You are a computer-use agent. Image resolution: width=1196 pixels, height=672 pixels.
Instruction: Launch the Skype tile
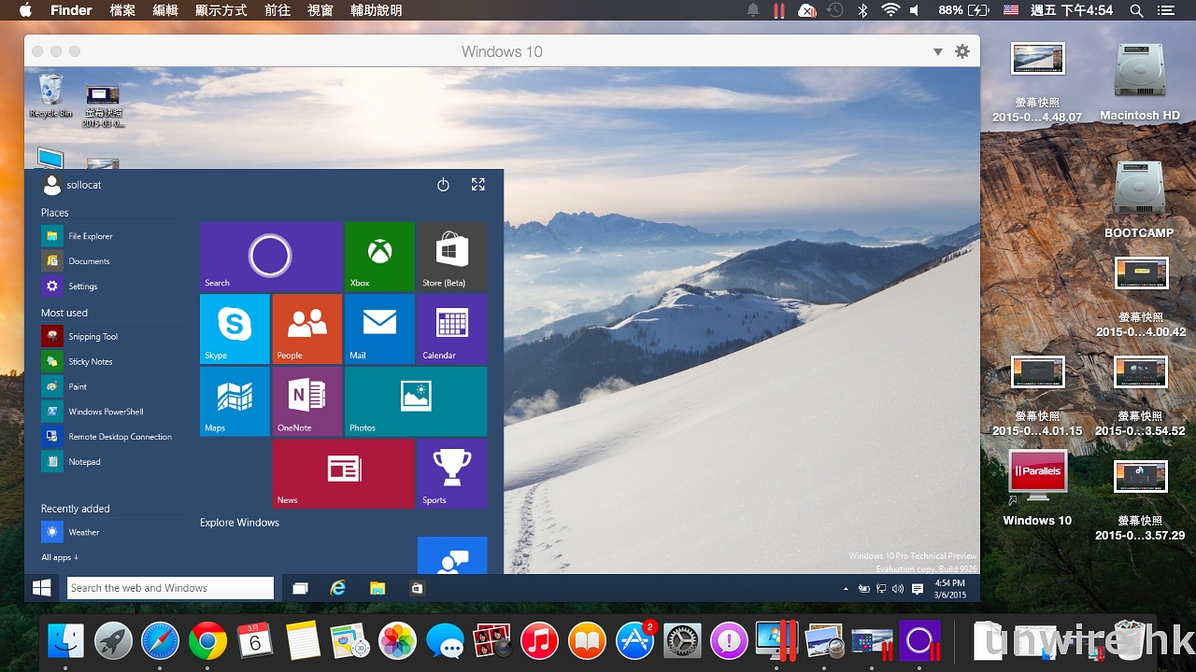pos(235,329)
